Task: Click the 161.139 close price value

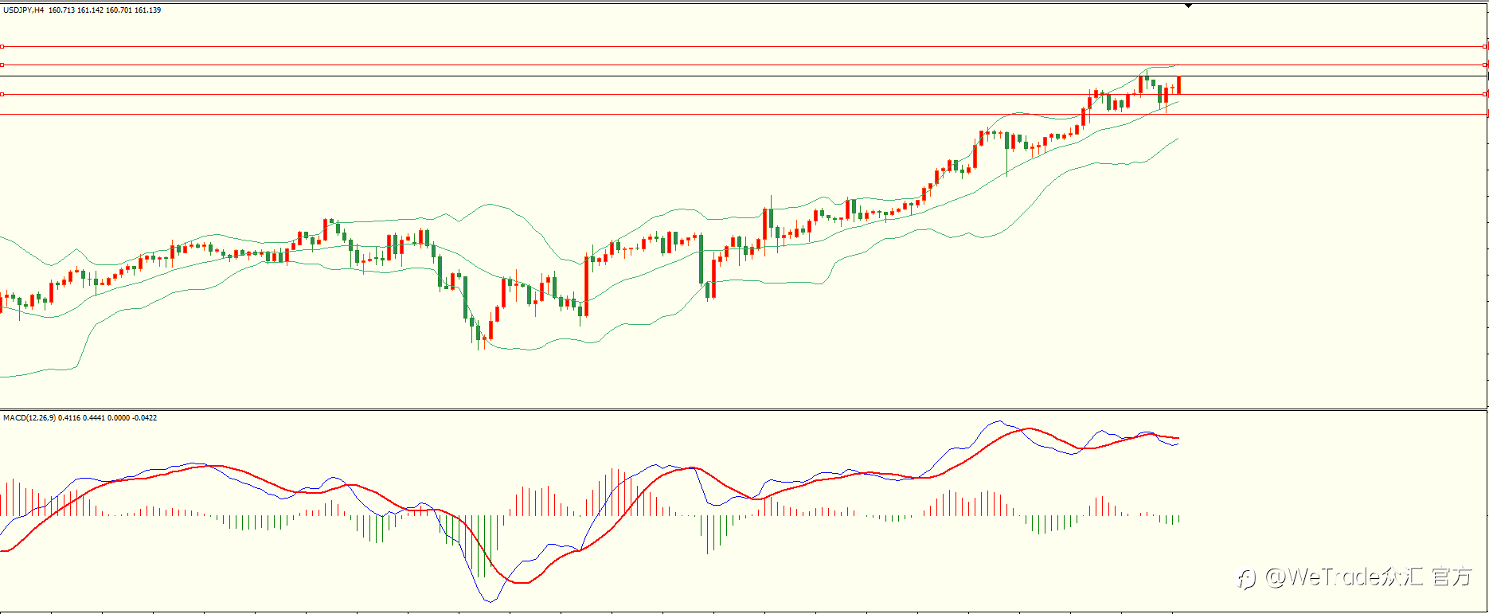Action: [148, 10]
